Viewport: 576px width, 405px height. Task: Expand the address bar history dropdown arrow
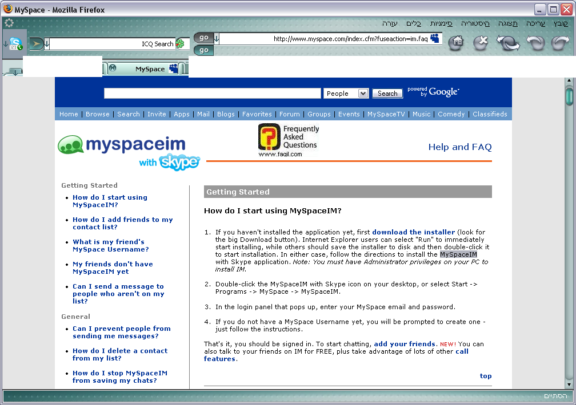point(217,39)
